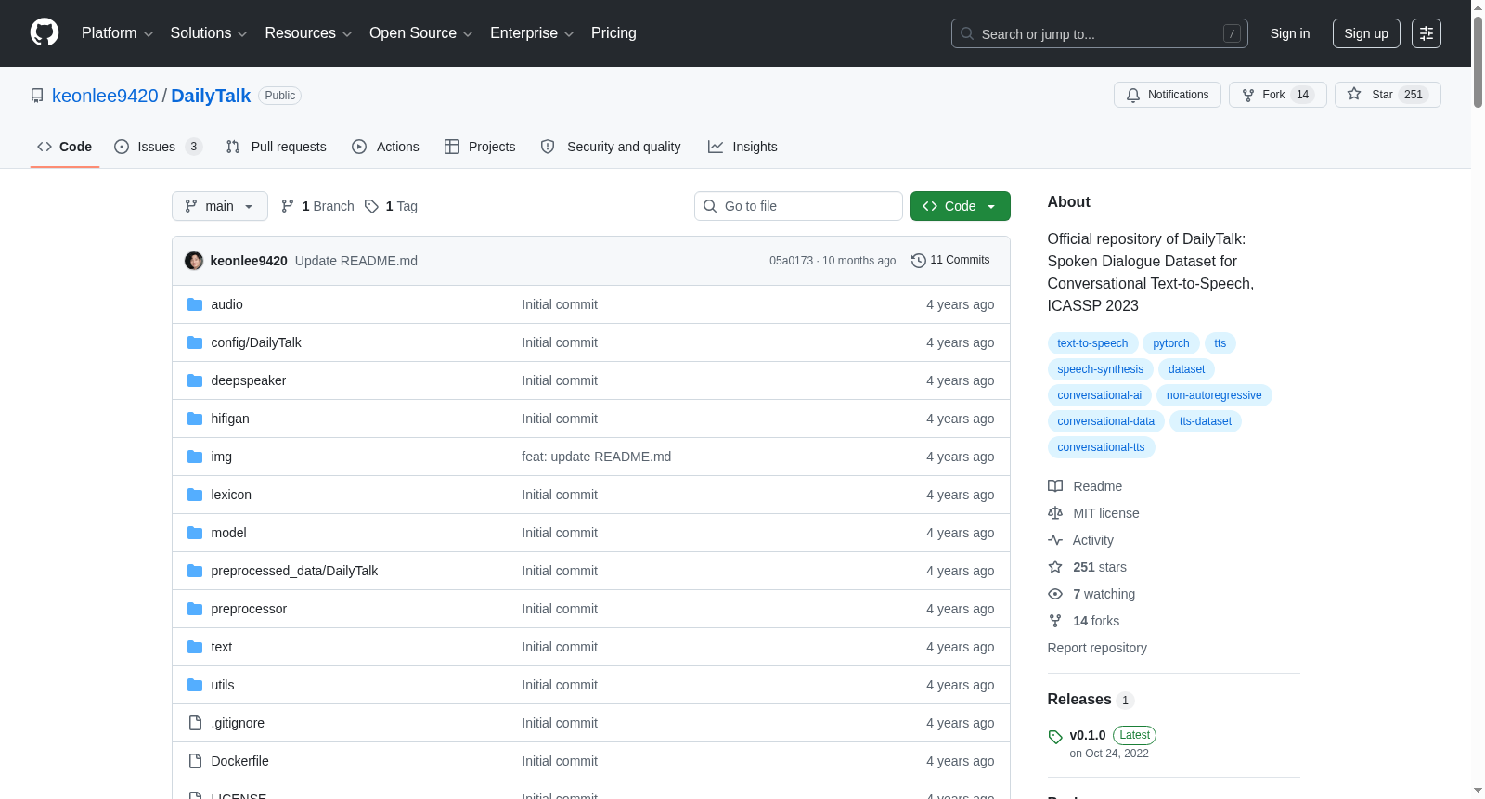Screen dimensions: 1485x799
Task: Switch to the Projects tab
Action: pos(480,147)
